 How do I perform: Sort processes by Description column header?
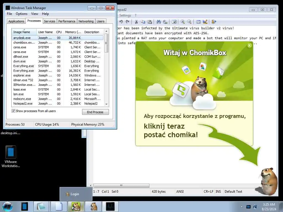93,32
